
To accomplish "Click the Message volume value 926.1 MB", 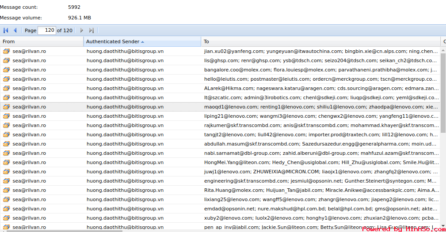I will click(80, 18).
